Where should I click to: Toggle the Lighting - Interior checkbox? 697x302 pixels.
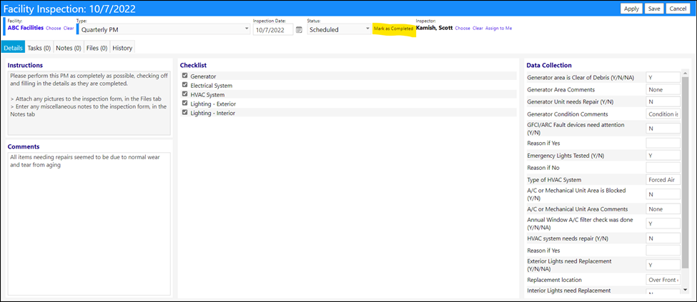click(185, 113)
